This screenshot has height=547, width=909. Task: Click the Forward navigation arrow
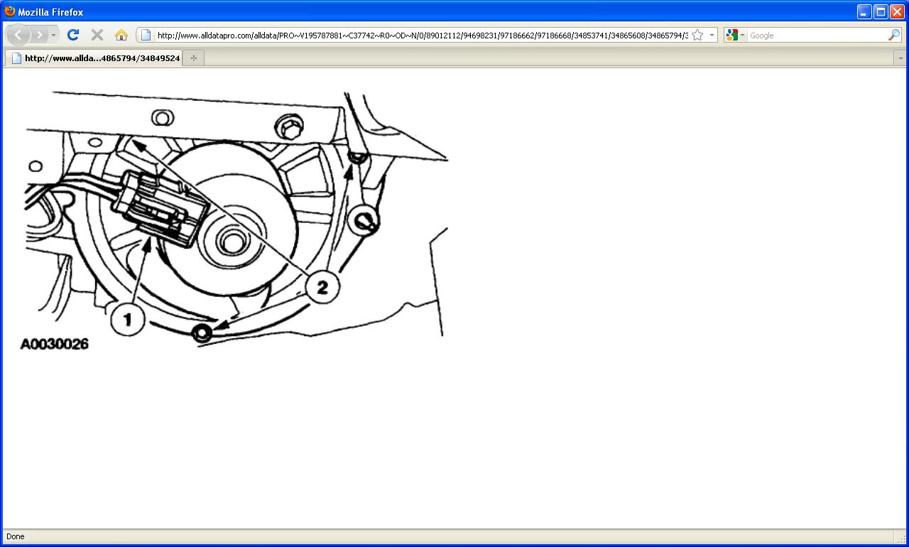39,35
